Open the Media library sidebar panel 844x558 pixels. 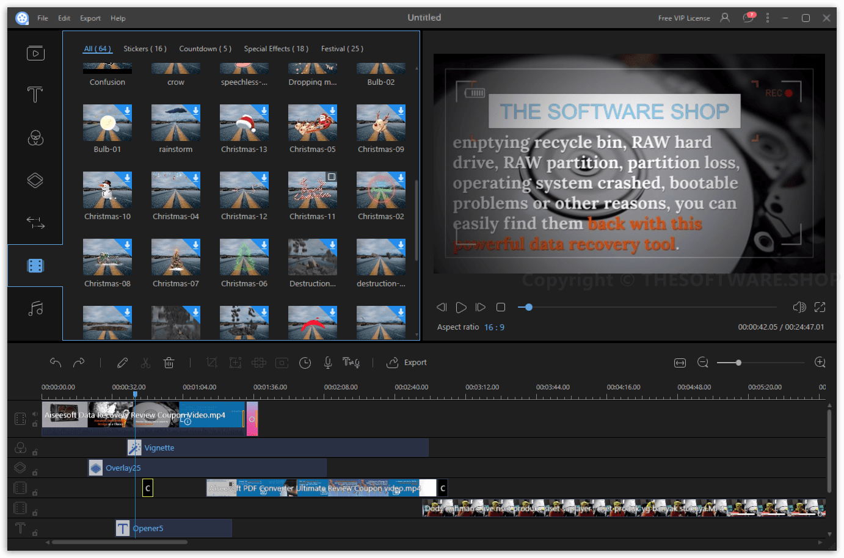point(35,53)
